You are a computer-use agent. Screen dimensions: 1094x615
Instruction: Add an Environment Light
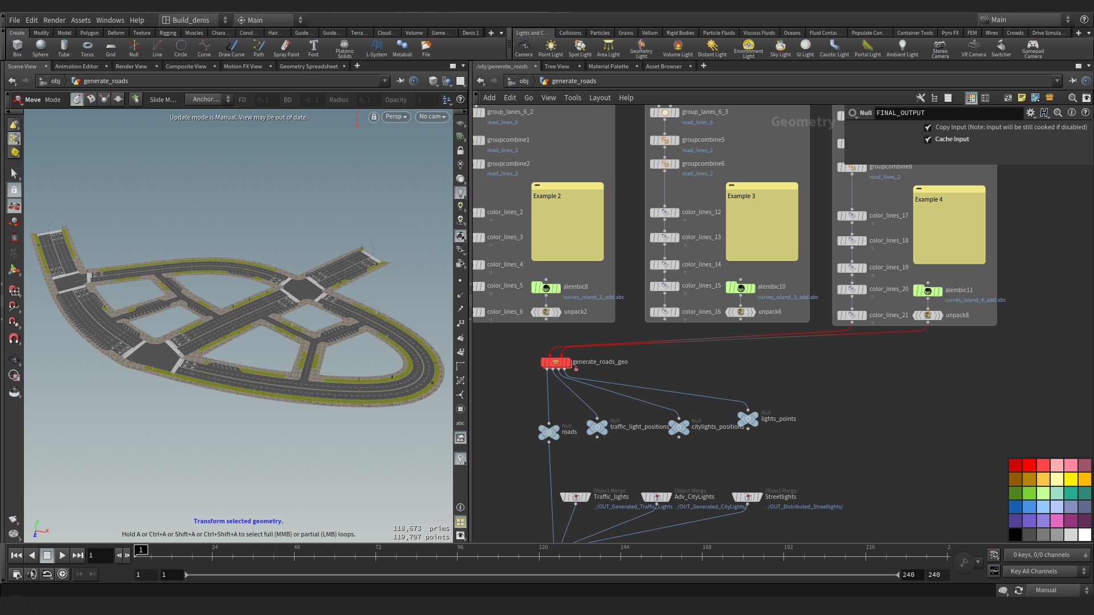(749, 49)
